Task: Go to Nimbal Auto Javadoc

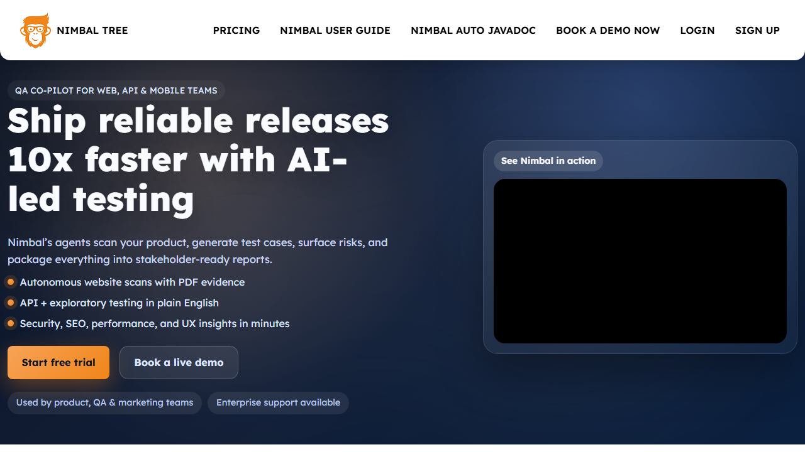Action: point(473,30)
